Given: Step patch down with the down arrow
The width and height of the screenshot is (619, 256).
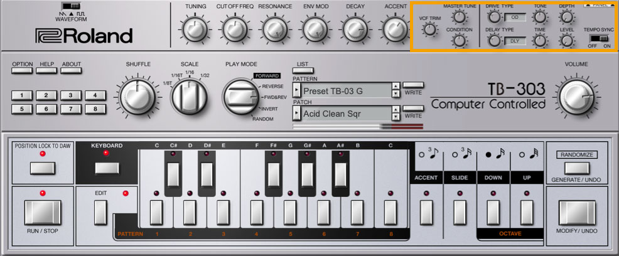Looking at the screenshot, I should [396, 117].
